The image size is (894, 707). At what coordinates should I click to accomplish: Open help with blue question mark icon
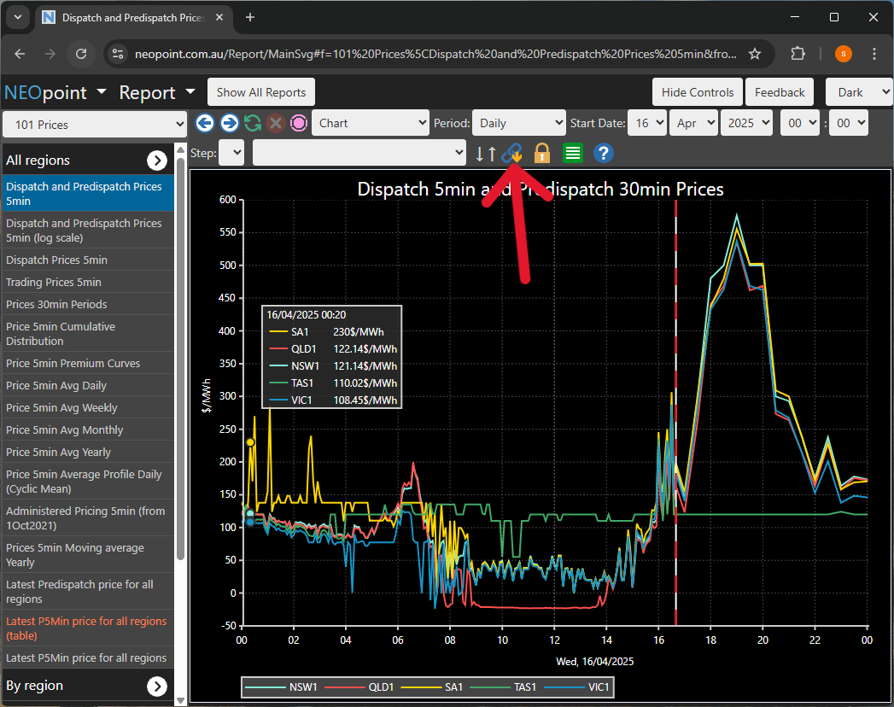[603, 154]
